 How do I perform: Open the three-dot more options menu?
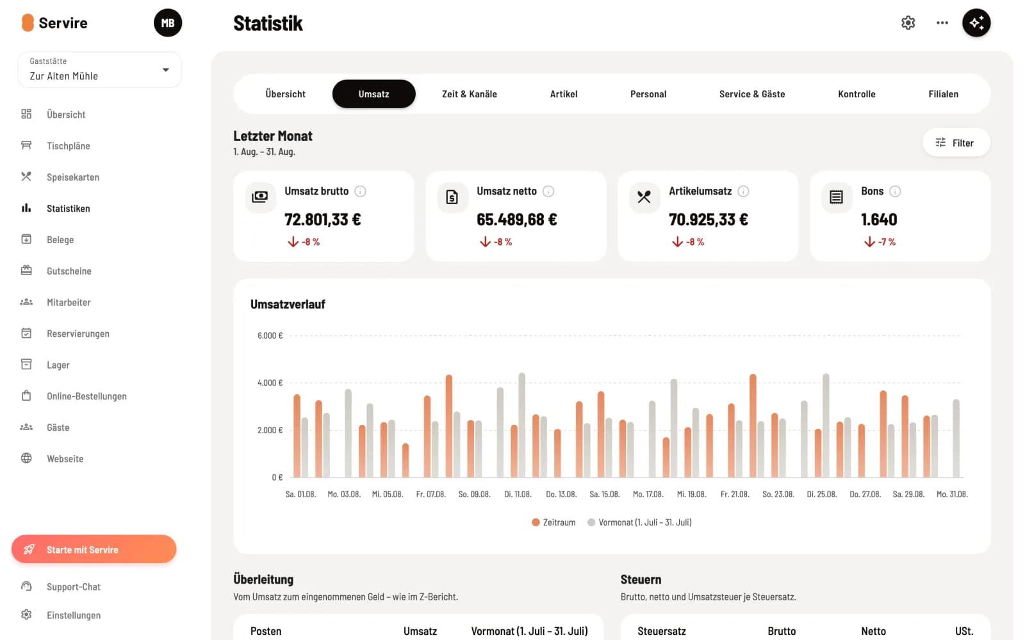point(942,23)
